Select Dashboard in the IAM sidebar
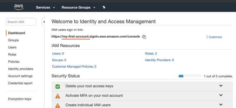The height and width of the screenshot is (108, 236). (x=17, y=33)
